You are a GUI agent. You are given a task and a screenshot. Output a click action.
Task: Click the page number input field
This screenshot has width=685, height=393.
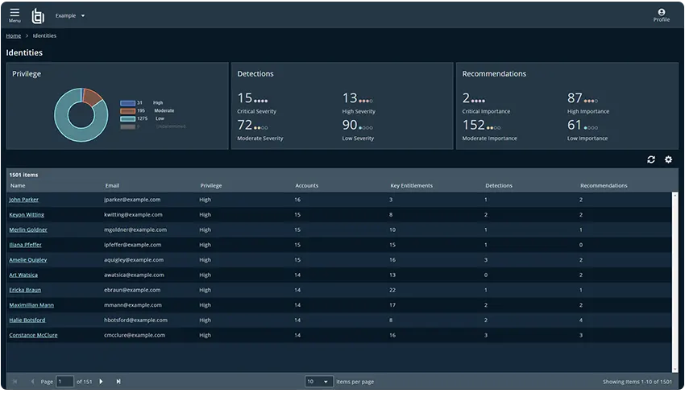64,382
